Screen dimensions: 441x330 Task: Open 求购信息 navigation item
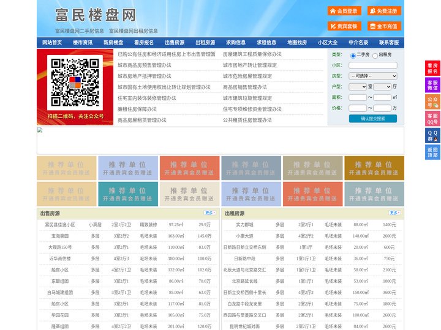(236, 43)
